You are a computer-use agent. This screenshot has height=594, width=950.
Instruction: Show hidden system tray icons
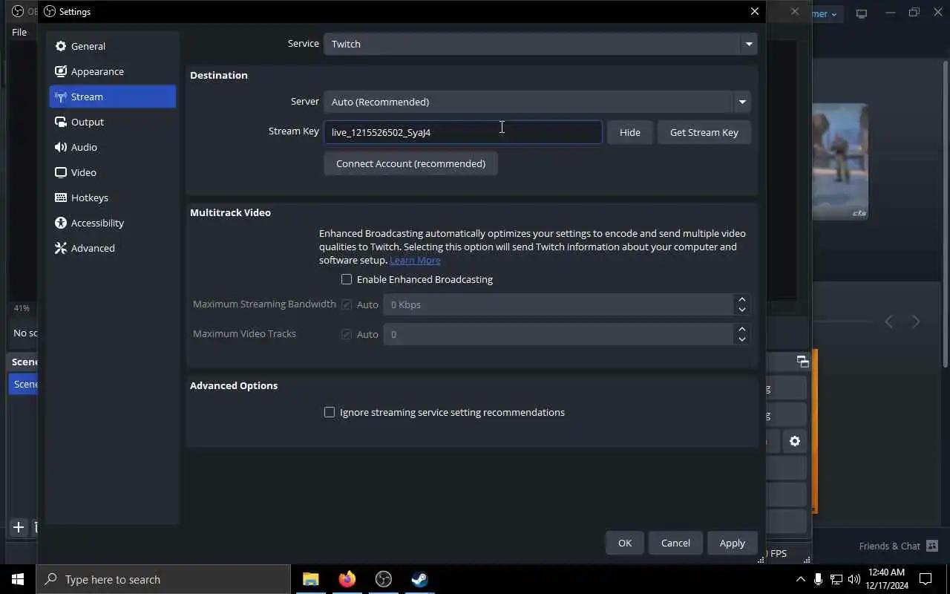[x=800, y=579]
